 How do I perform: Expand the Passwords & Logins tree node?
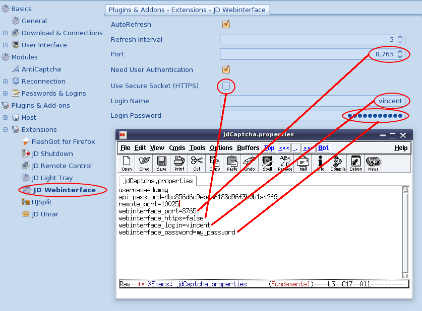click(x=5, y=93)
